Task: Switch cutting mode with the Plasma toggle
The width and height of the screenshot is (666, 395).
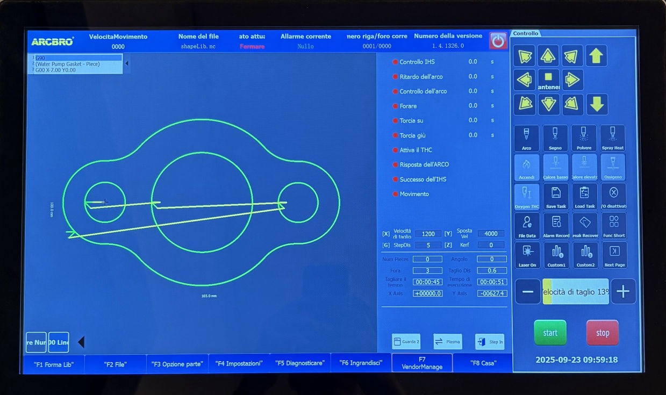Action: (x=447, y=341)
